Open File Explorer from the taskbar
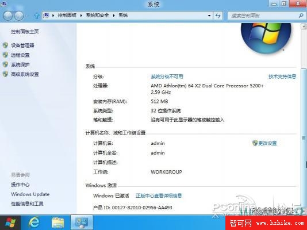Screen dimensions: 307x230 pos(57,223)
